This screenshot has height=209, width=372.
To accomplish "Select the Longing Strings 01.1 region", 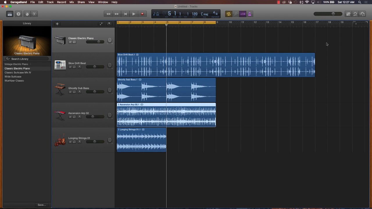I will pyautogui.click(x=142, y=140).
